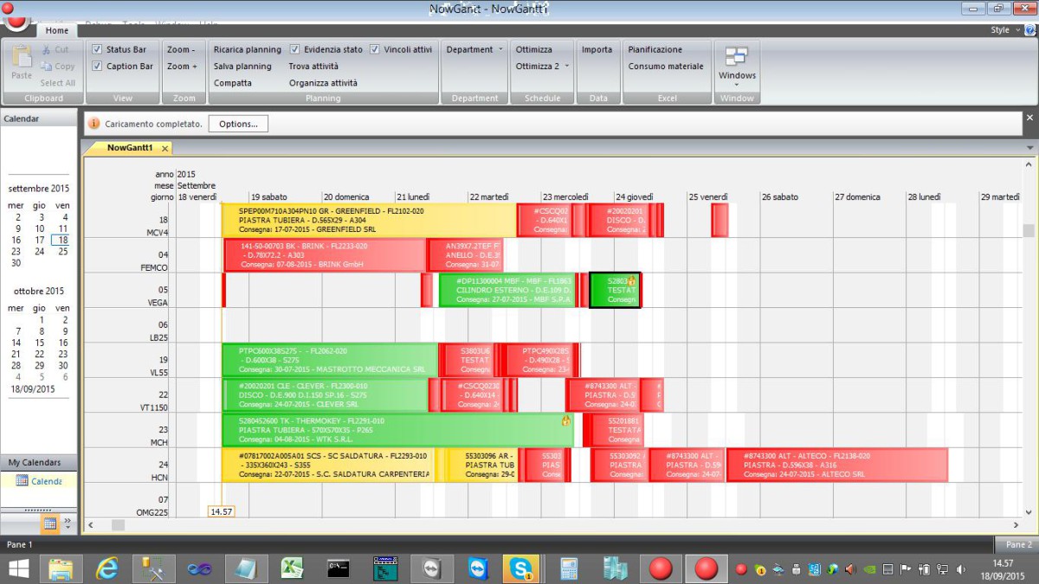Close the NowGantt1 tab

click(165, 148)
